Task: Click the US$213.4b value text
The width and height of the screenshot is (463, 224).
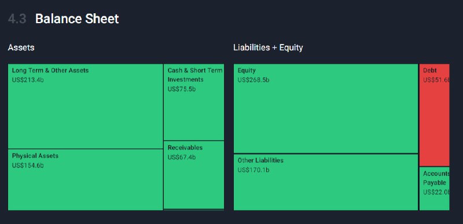Action: 28,80
